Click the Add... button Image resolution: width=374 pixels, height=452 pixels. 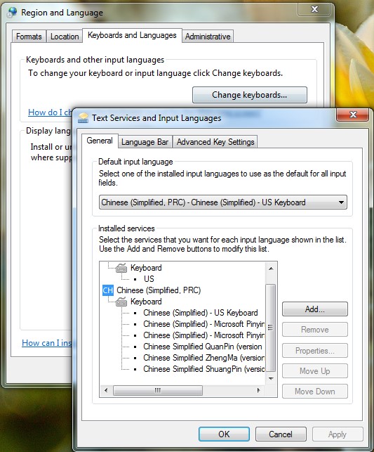(x=315, y=309)
